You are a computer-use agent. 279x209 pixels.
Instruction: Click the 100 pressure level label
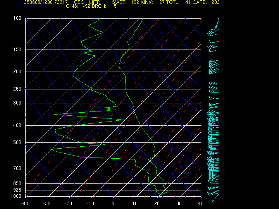[x=17, y=18]
